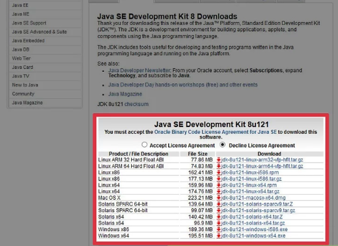The width and height of the screenshot is (338, 246).
Task: Open Java SE Advanced & Suite item
Action: (x=39, y=32)
